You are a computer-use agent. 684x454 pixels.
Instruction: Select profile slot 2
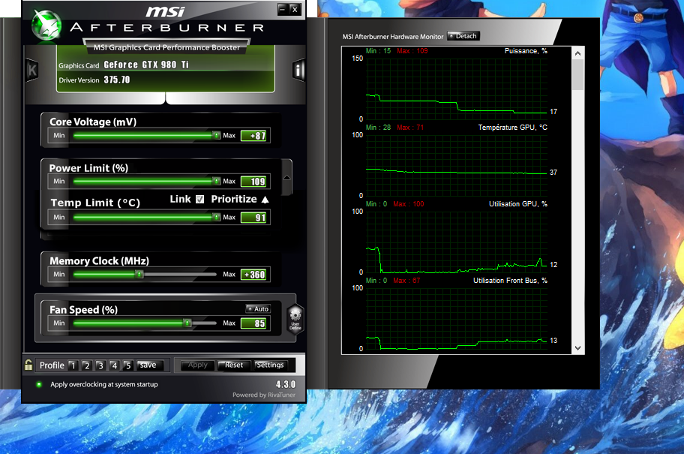[x=87, y=365]
